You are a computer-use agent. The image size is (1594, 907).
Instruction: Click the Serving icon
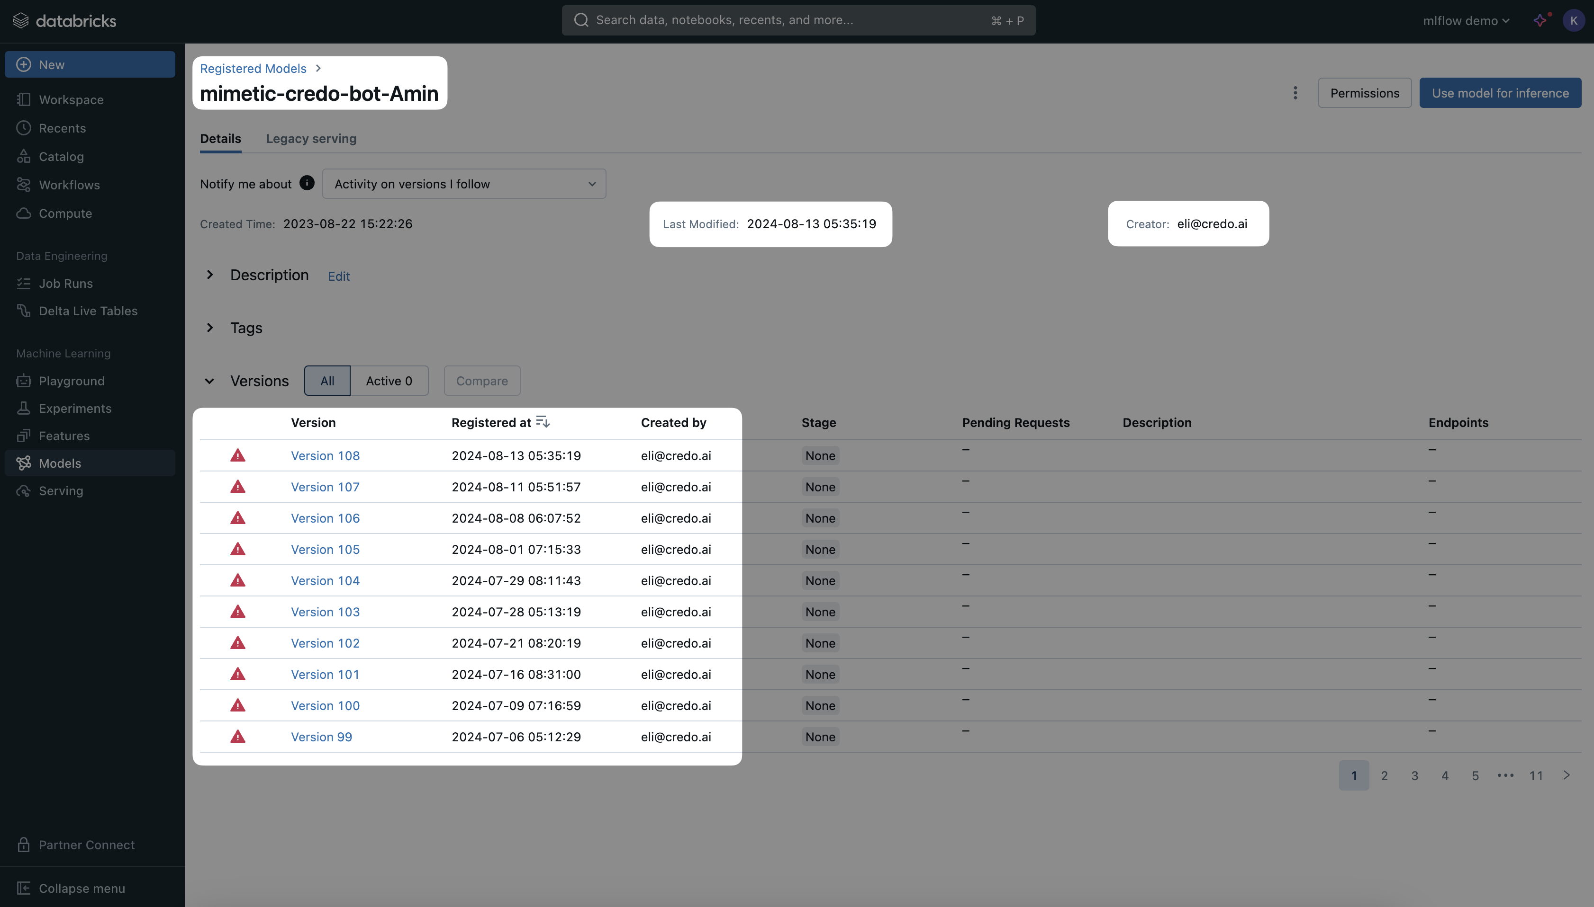(x=24, y=491)
